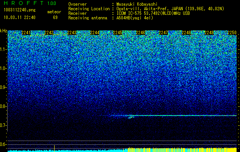
Task: Click the kHz axis unit label
Action: tap(3, 31)
